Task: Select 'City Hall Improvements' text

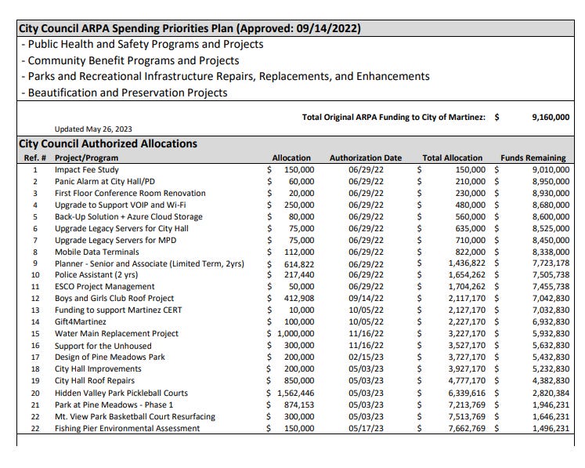Action: tap(98, 369)
